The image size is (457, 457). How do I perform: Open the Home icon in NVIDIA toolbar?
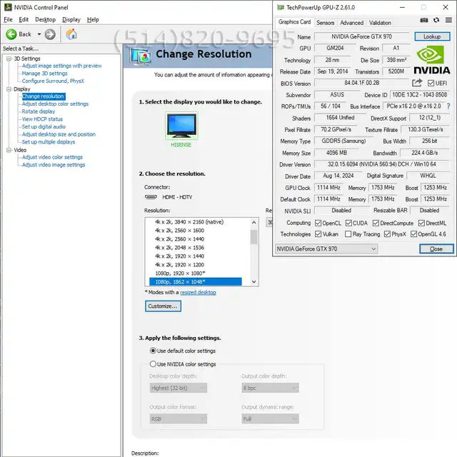tap(71, 34)
